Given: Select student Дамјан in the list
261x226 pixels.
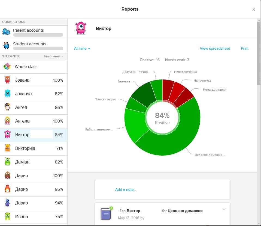Looking at the screenshot, I should tap(34, 162).
